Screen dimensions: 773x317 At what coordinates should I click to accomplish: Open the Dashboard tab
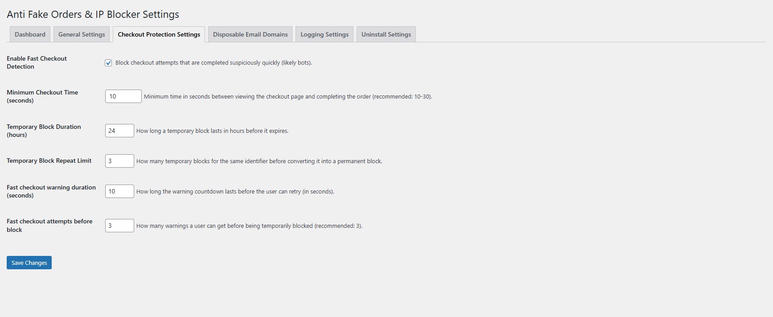pos(30,34)
